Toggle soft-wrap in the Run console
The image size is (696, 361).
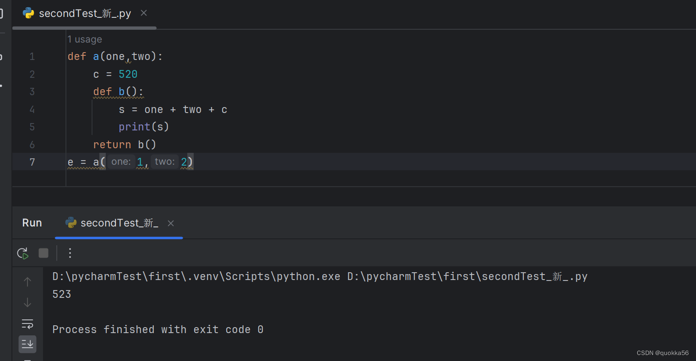(x=27, y=324)
